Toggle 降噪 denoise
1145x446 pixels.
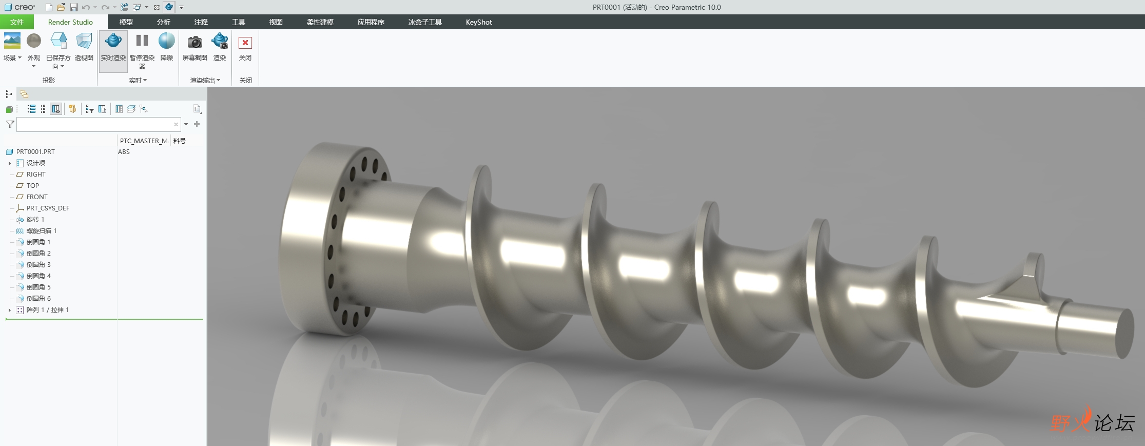point(166,47)
